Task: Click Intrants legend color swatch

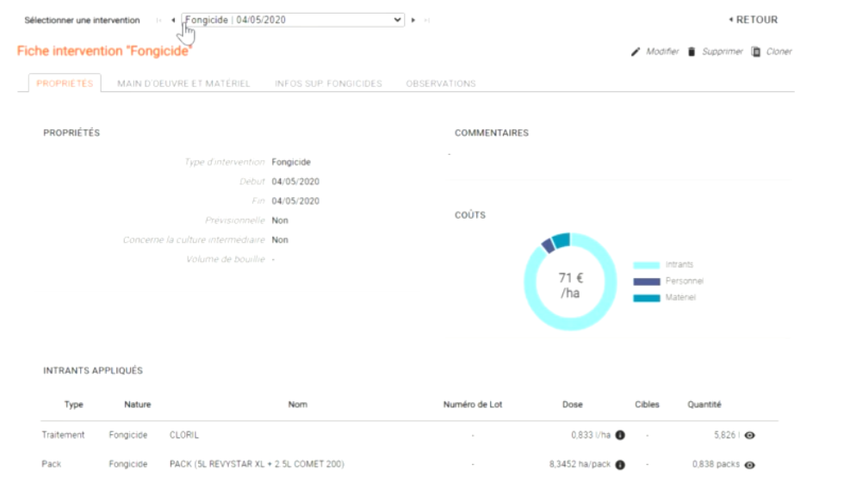Action: click(647, 265)
